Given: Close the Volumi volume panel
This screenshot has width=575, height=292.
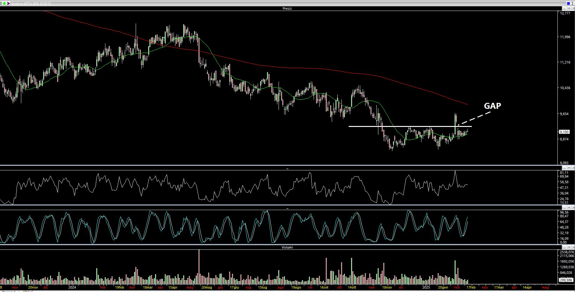Looking at the screenshot, I should click(573, 247).
